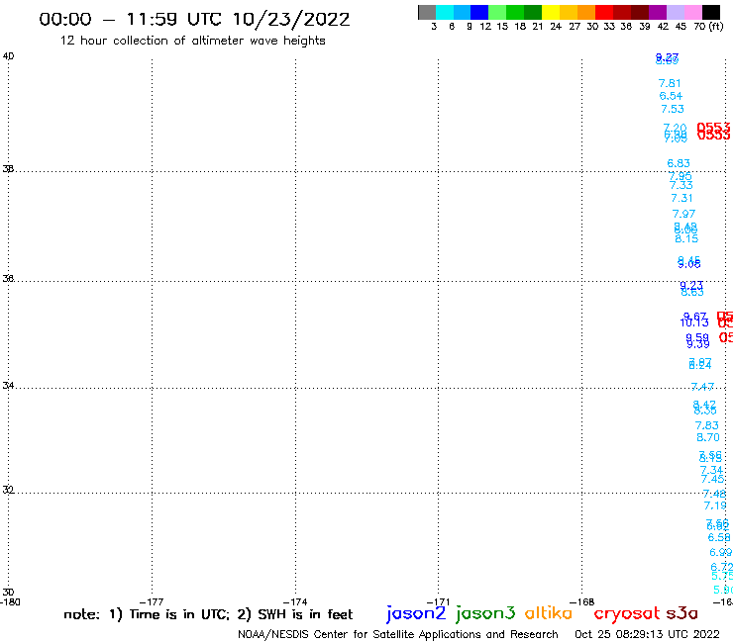Screen dimensions: 733x643
Task: Click the blue wave height value '10.13'
Action: coord(694,322)
